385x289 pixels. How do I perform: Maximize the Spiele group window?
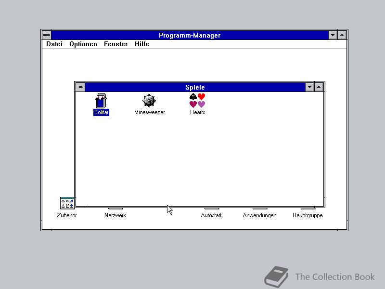pyautogui.click(x=319, y=87)
